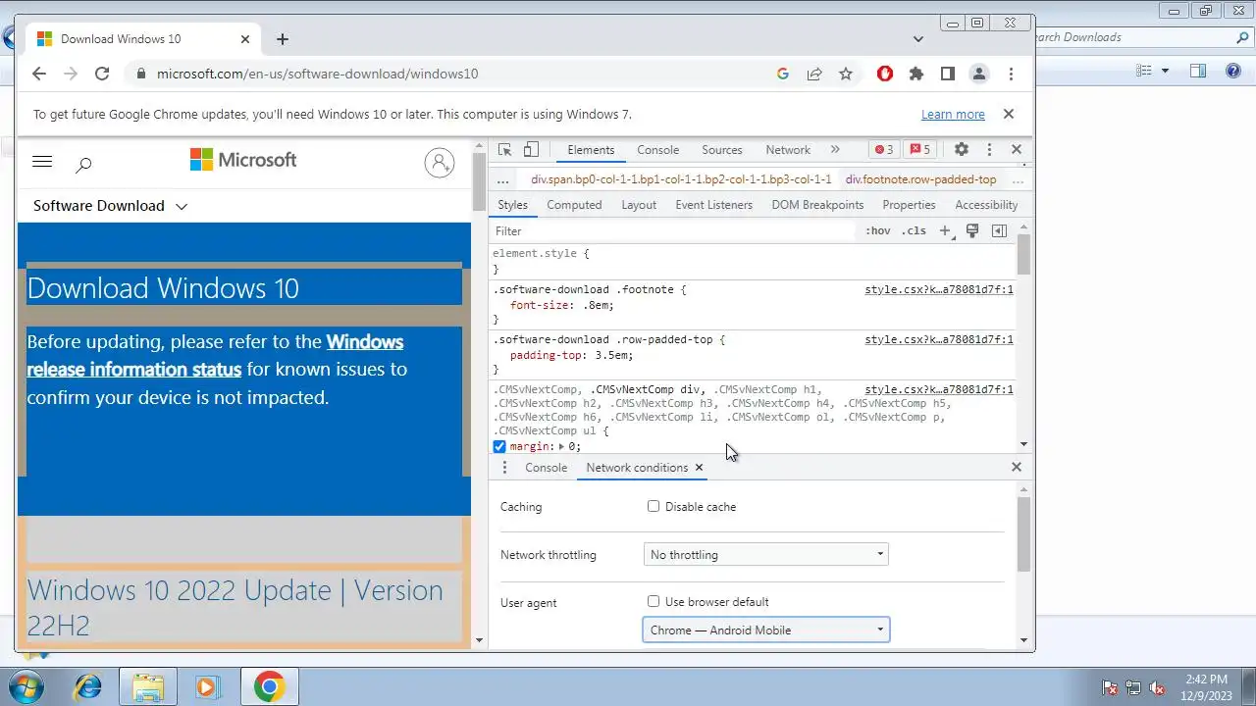Launch Internet Explorer from taskbar
Screen dimensions: 1256x706
[88, 686]
